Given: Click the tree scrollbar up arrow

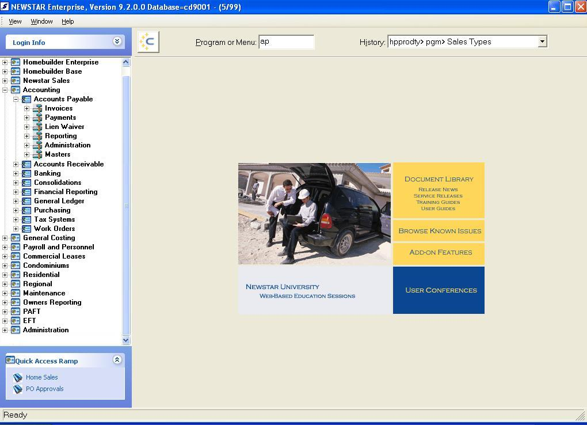Looking at the screenshot, I should pyautogui.click(x=126, y=62).
